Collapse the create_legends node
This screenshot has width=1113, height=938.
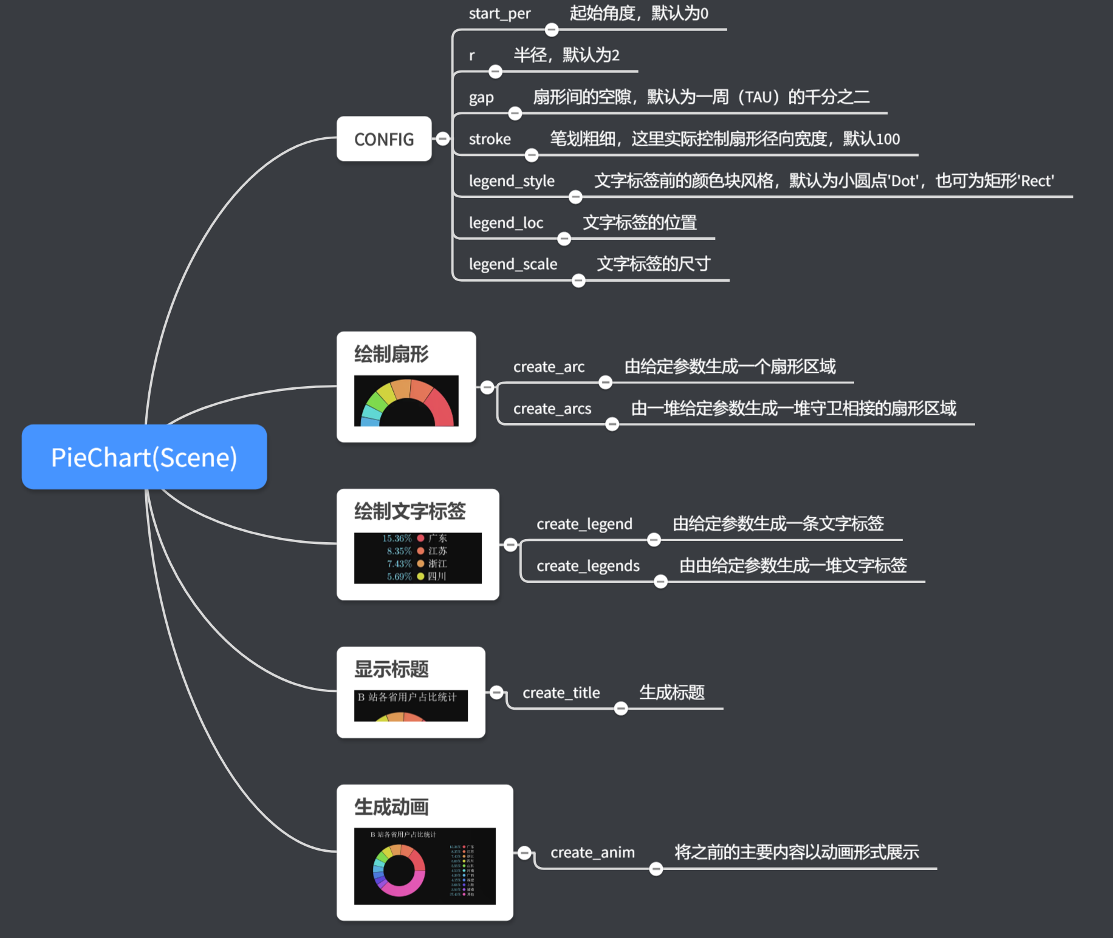pyautogui.click(x=660, y=582)
